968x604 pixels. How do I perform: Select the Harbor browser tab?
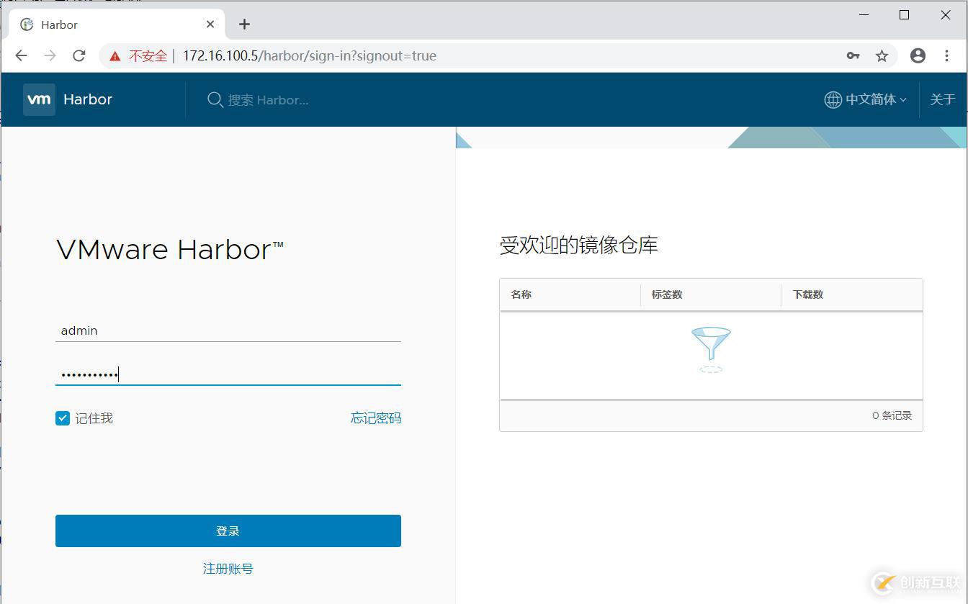pos(117,24)
